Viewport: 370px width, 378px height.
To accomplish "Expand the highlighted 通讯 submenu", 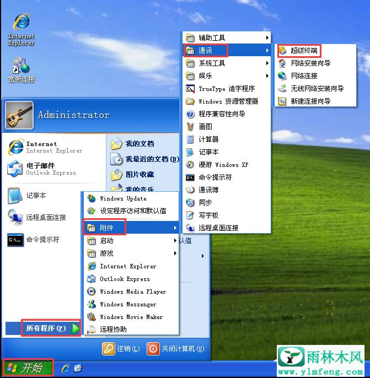I will (227, 50).
